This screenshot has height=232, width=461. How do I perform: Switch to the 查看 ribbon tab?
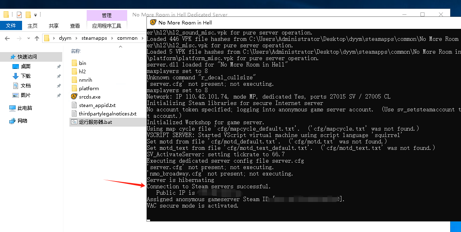(75, 26)
